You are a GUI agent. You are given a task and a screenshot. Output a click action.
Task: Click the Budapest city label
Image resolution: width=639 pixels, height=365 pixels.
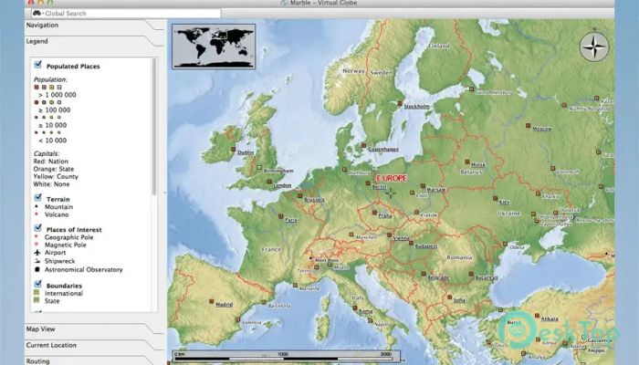pyautogui.click(x=426, y=246)
